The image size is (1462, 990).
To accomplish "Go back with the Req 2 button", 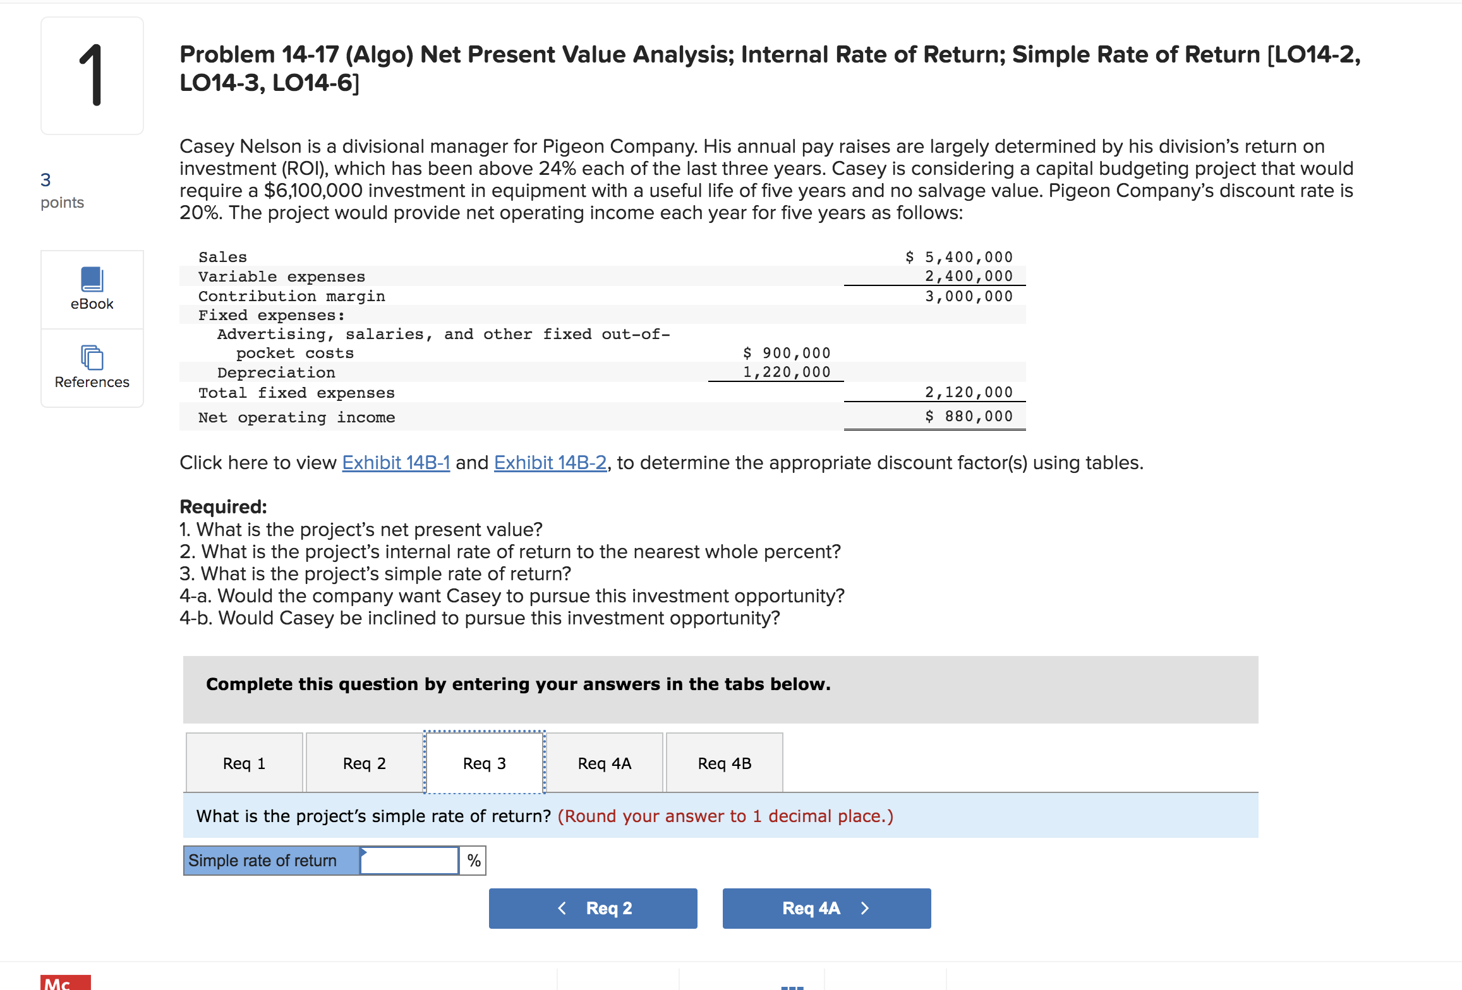I will [x=593, y=908].
